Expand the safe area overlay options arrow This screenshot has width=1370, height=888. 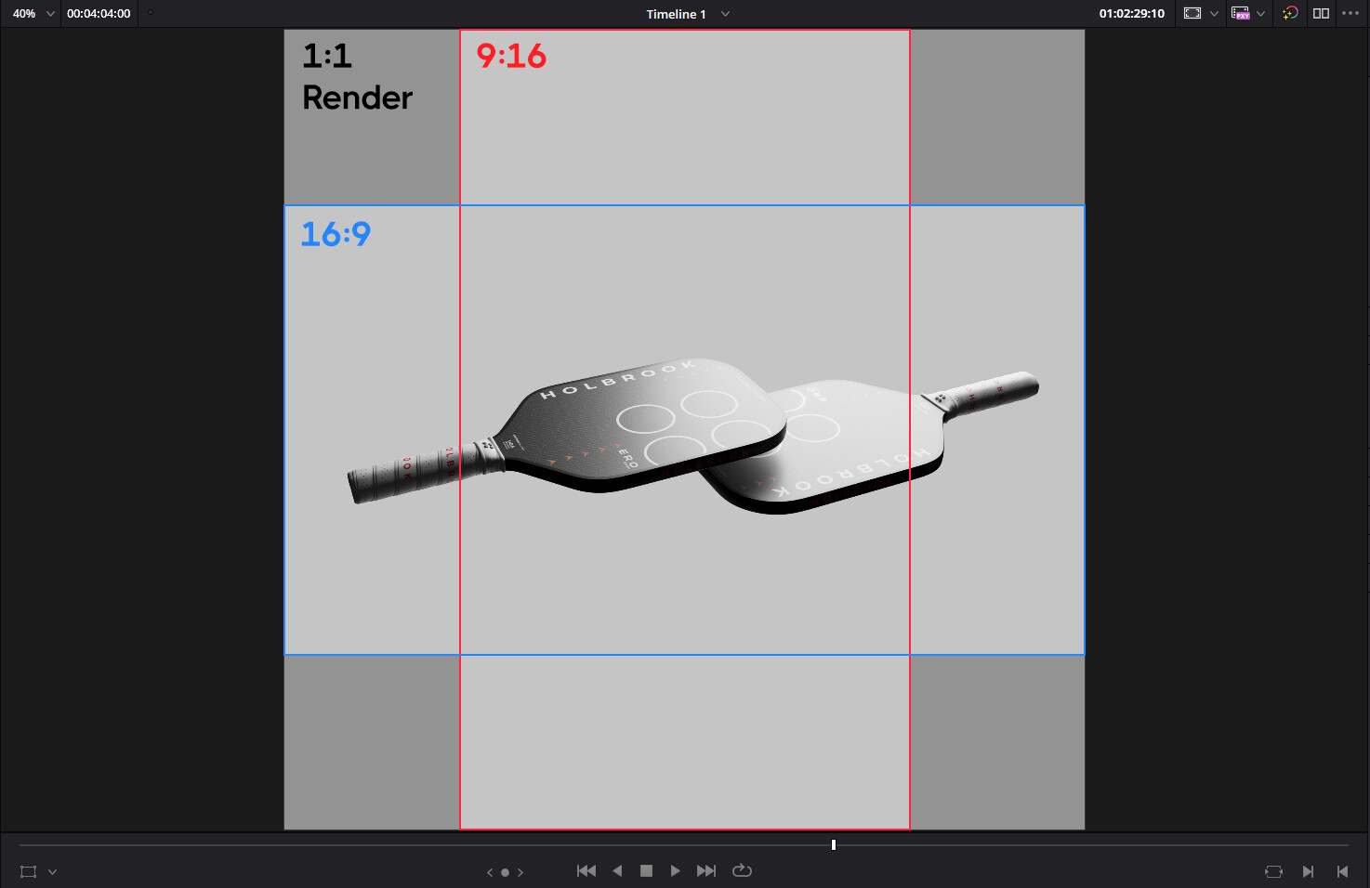coord(1214,14)
